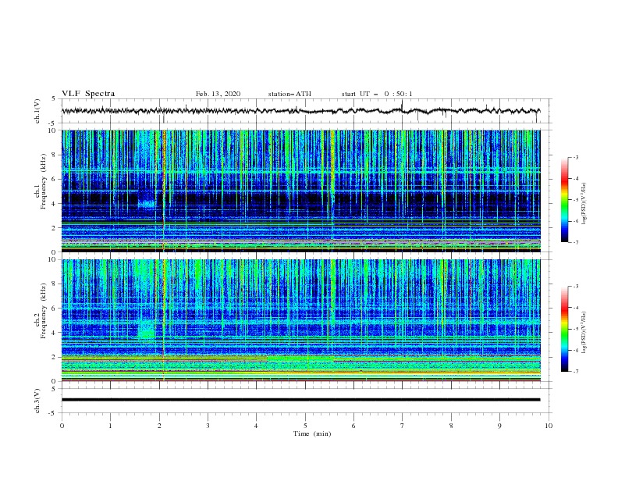Click the ch.1 spectrogram color scale bar
This screenshot has height=478, width=618.
tap(564, 200)
